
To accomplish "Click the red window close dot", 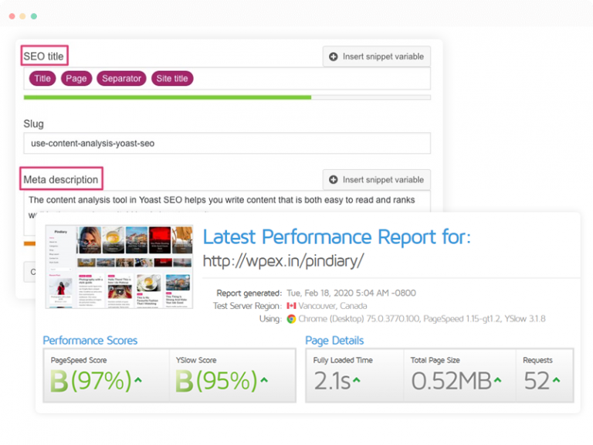I will [12, 16].
